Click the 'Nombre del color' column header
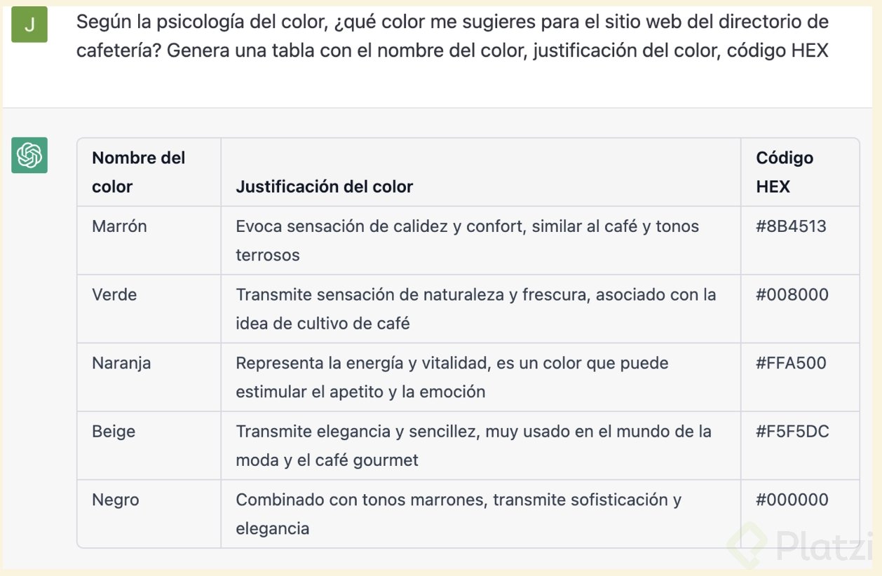Screen dimensions: 882x576 [x=138, y=172]
